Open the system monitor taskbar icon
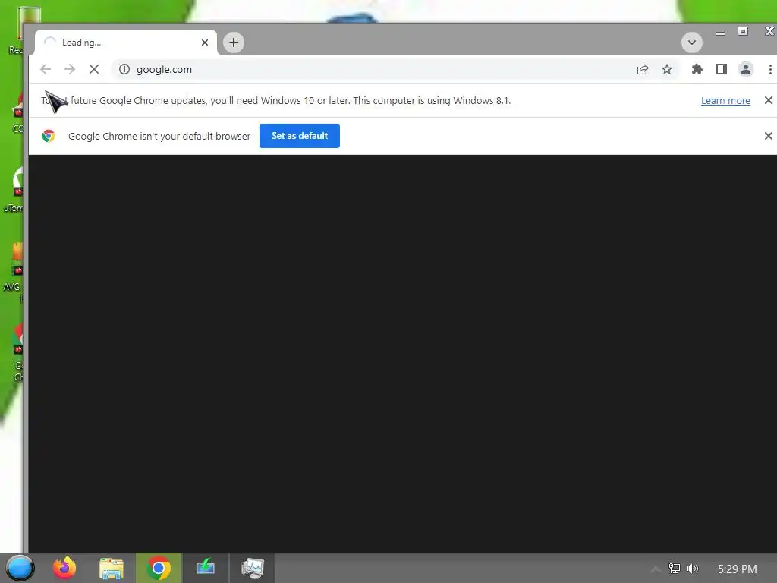The image size is (777, 583). pyautogui.click(x=252, y=568)
